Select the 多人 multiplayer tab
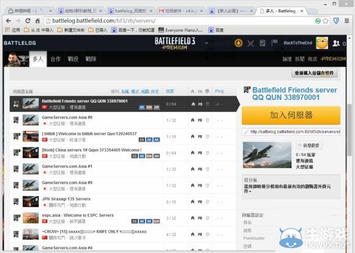 coord(38,59)
